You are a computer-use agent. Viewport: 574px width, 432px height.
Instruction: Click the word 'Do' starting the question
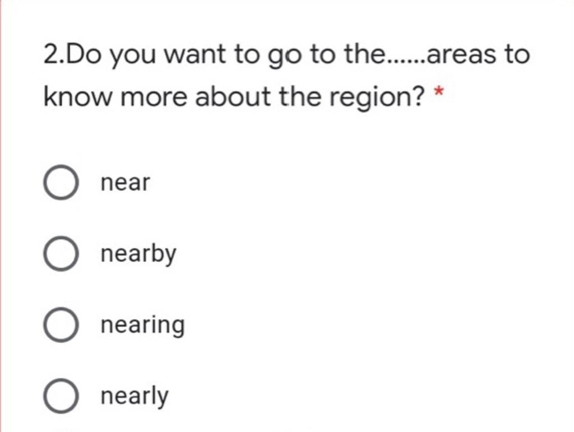[x=86, y=55]
